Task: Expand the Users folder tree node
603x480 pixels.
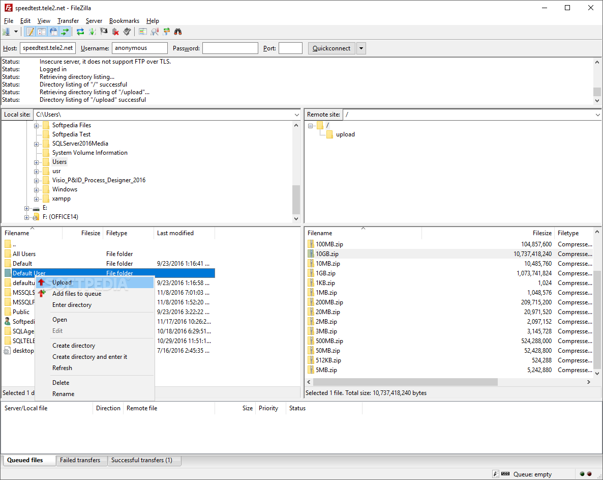Action: tap(36, 162)
